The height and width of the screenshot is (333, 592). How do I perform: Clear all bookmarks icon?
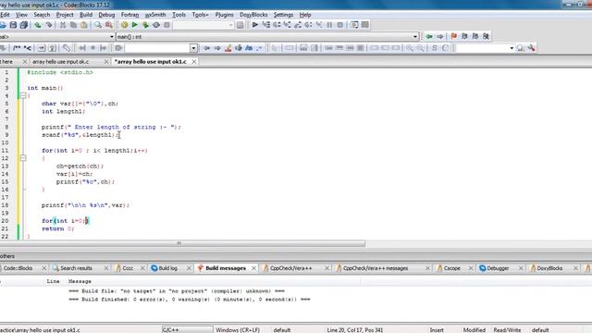(x=486, y=36)
